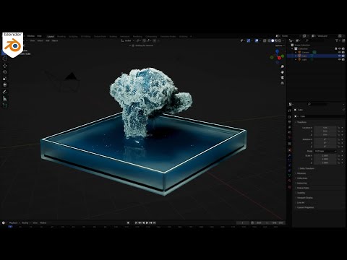Open World properties tab
This screenshot has height=260, width=347.
click(290, 137)
